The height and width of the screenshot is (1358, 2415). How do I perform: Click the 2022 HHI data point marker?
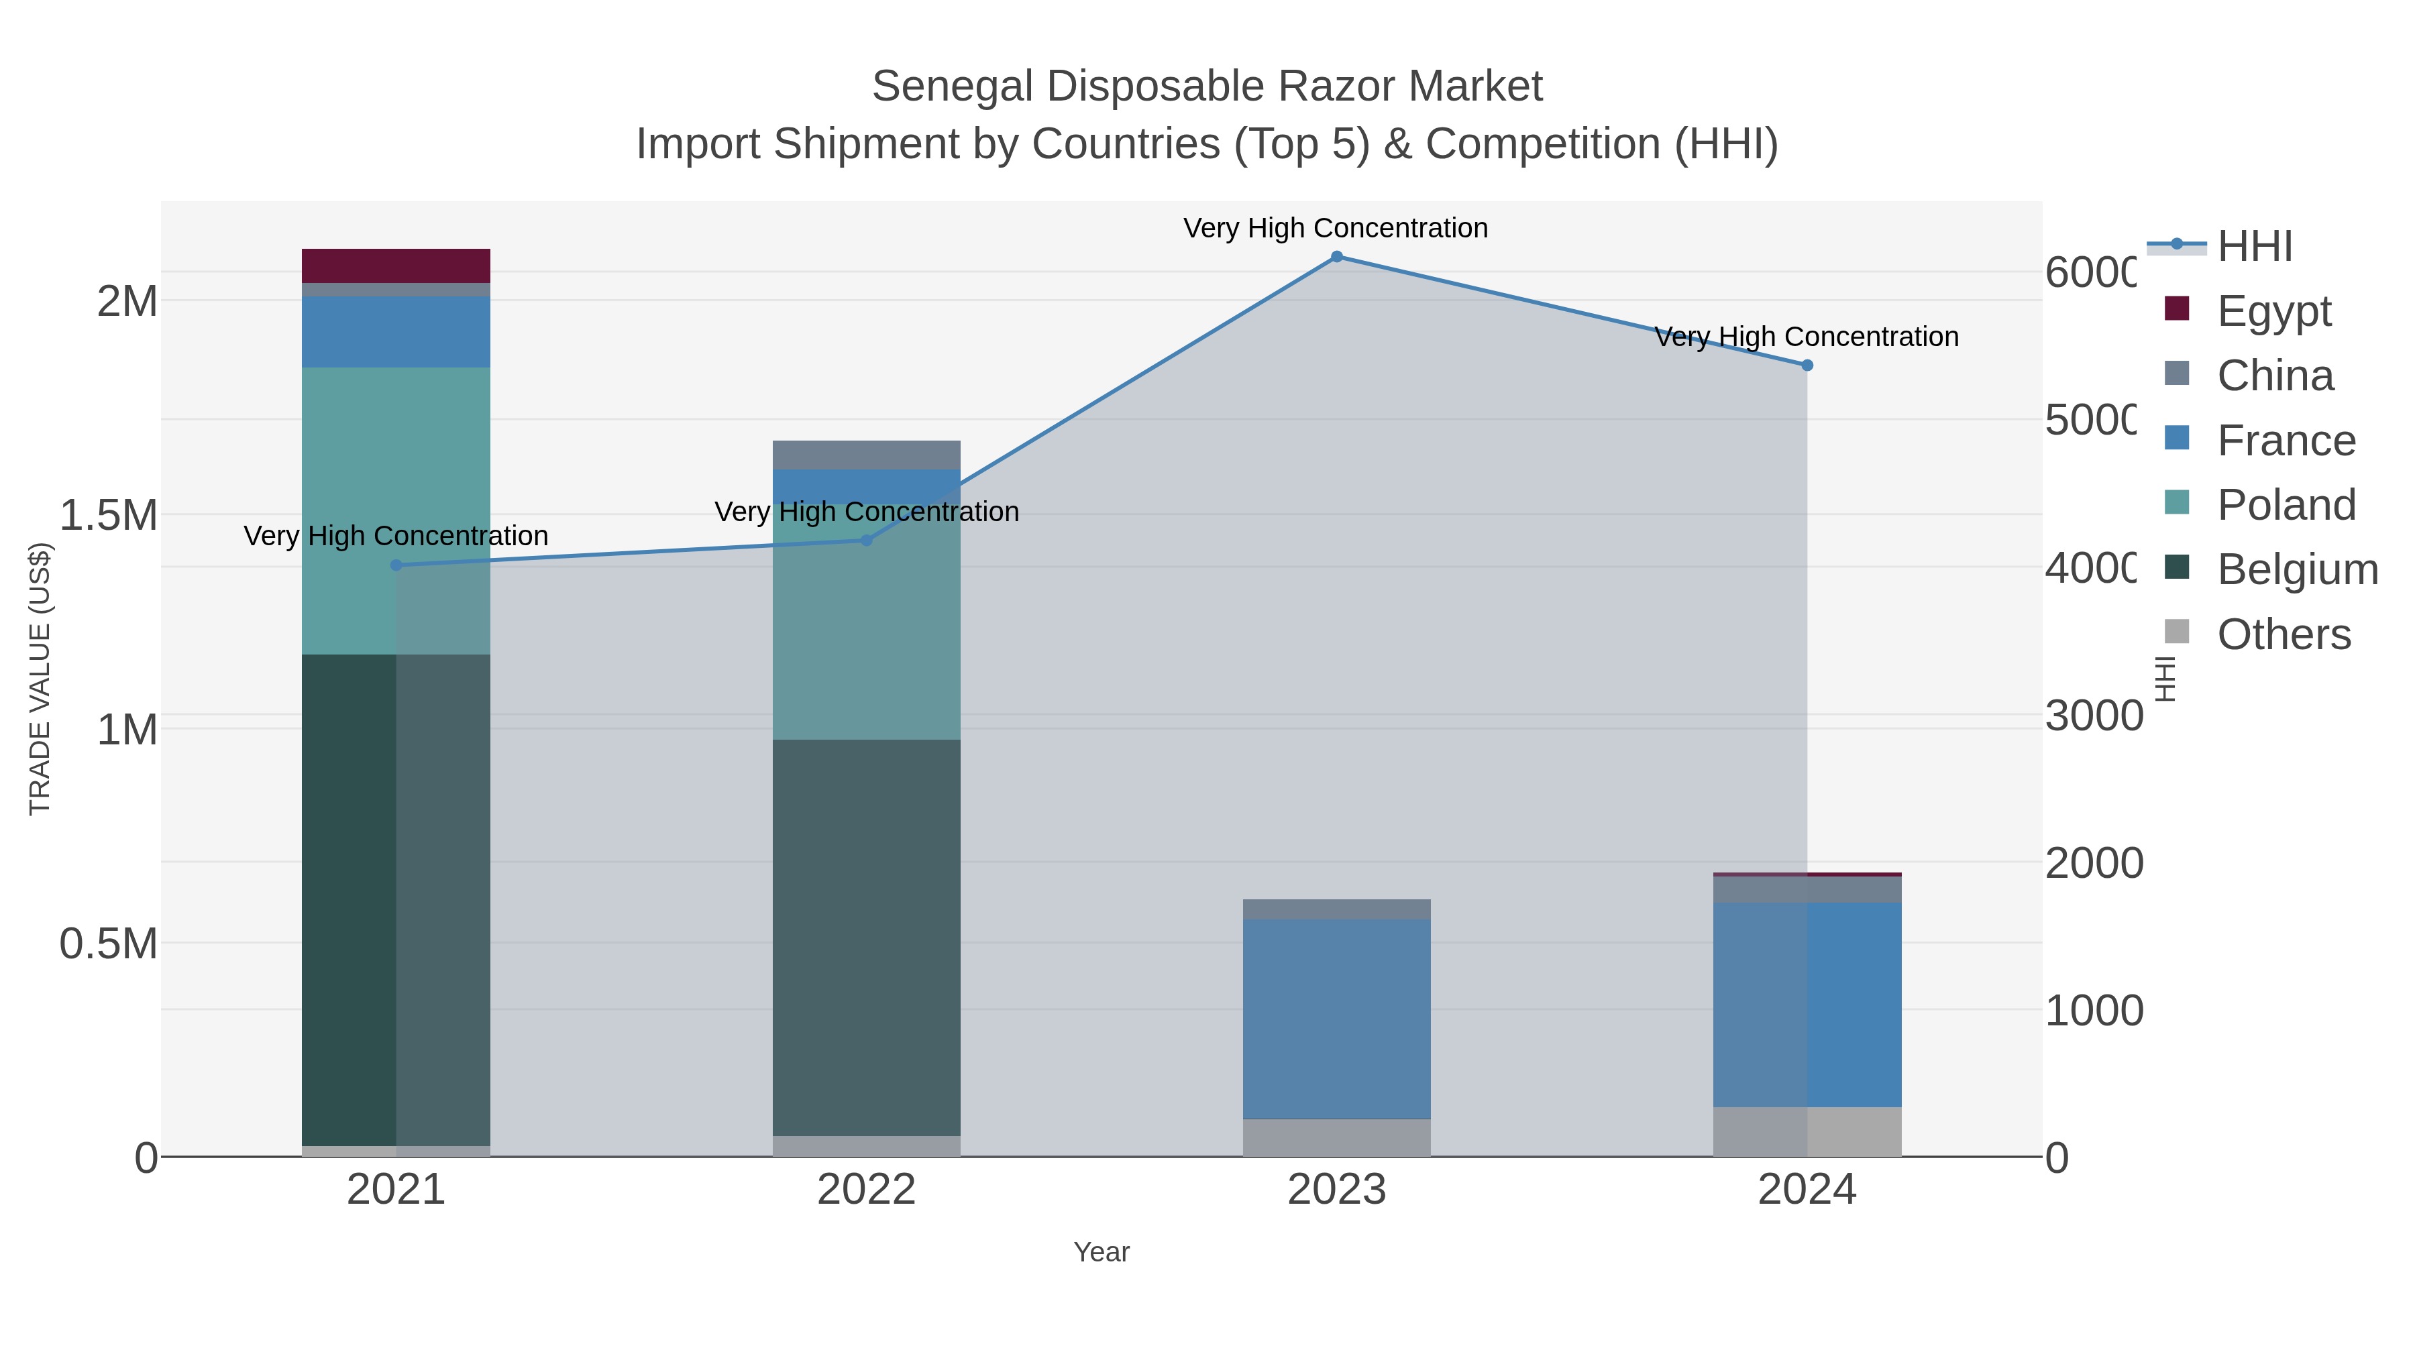click(866, 540)
